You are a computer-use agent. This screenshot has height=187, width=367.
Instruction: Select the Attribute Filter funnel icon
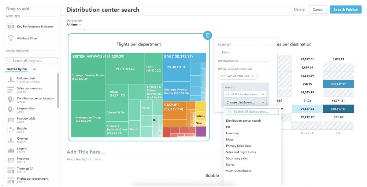(x=11, y=38)
